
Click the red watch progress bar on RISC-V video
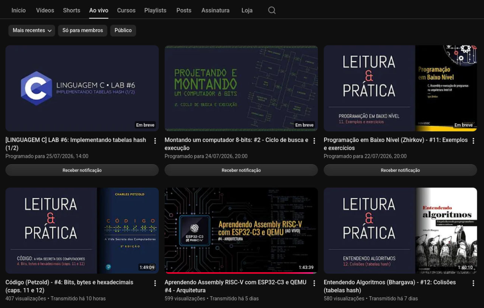click(240, 273)
